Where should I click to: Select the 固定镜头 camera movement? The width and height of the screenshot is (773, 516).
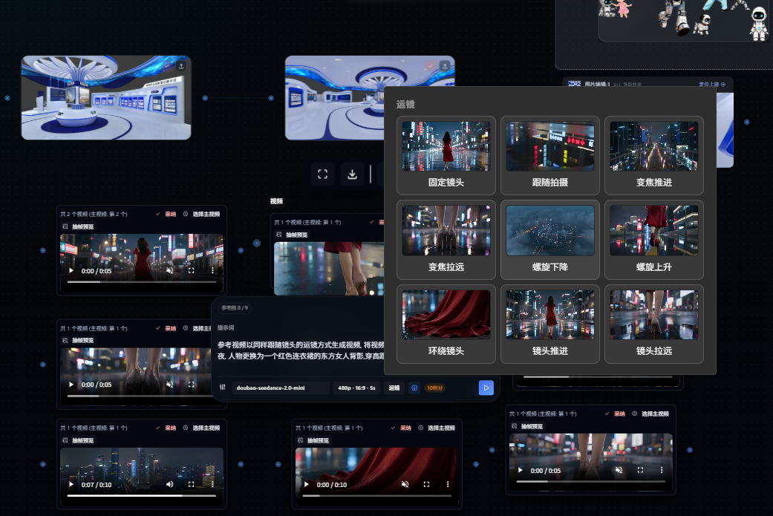point(446,155)
